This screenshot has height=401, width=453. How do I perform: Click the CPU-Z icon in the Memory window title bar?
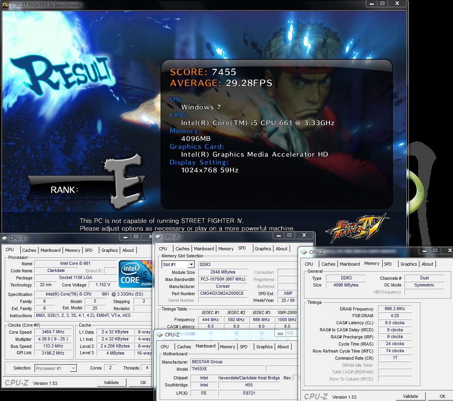click(x=304, y=252)
